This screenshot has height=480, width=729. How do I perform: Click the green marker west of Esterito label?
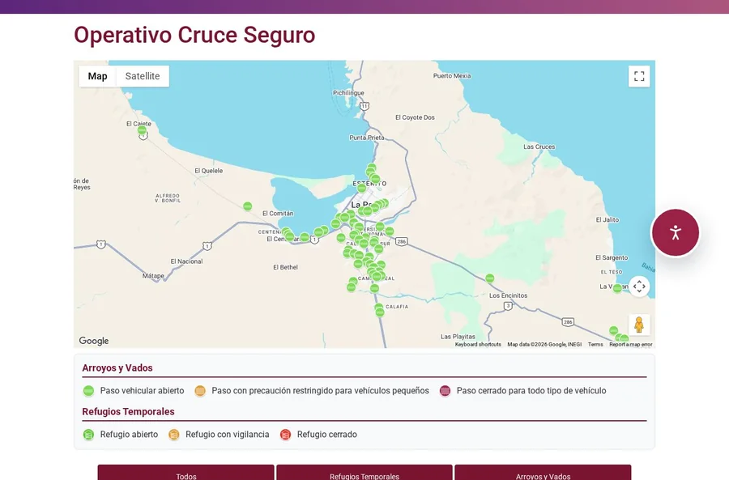362,188
